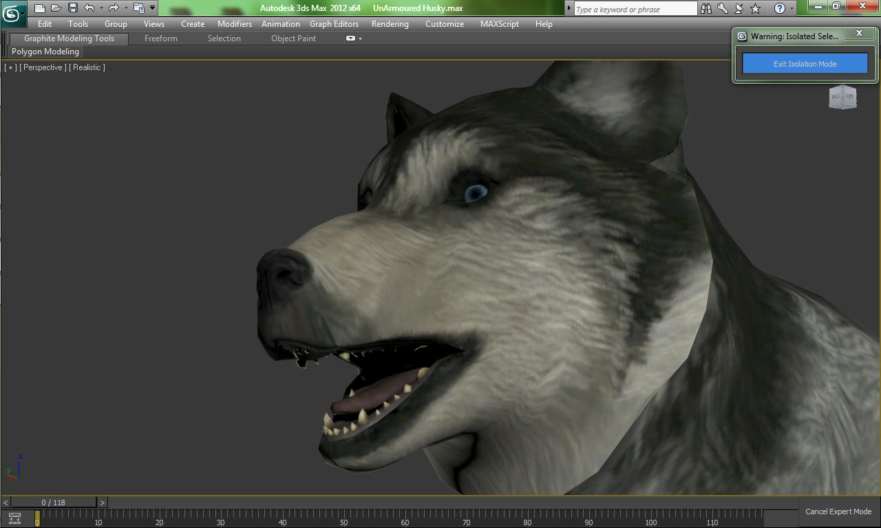
Task: Expand InfoCenter search box arrow
Action: 569,9
